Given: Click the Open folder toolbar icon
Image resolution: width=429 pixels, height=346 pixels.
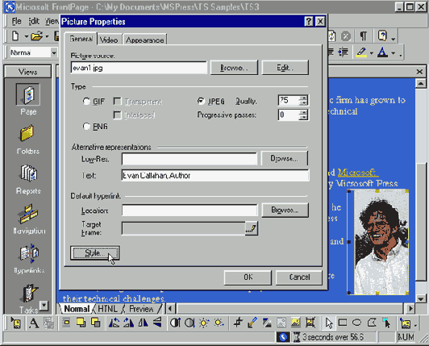Looking at the screenshot, I should tap(36, 35).
